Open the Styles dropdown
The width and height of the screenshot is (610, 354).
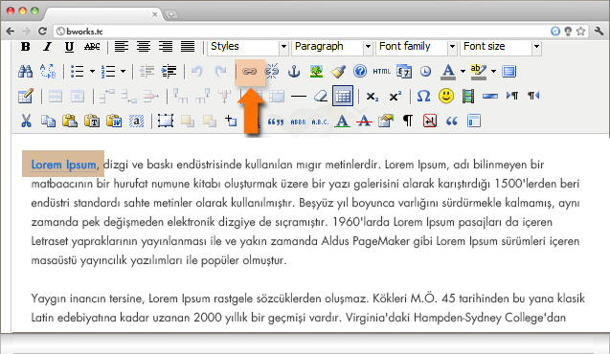tap(248, 47)
